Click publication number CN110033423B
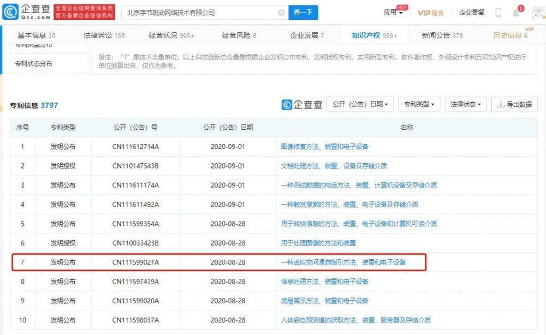 (135, 243)
